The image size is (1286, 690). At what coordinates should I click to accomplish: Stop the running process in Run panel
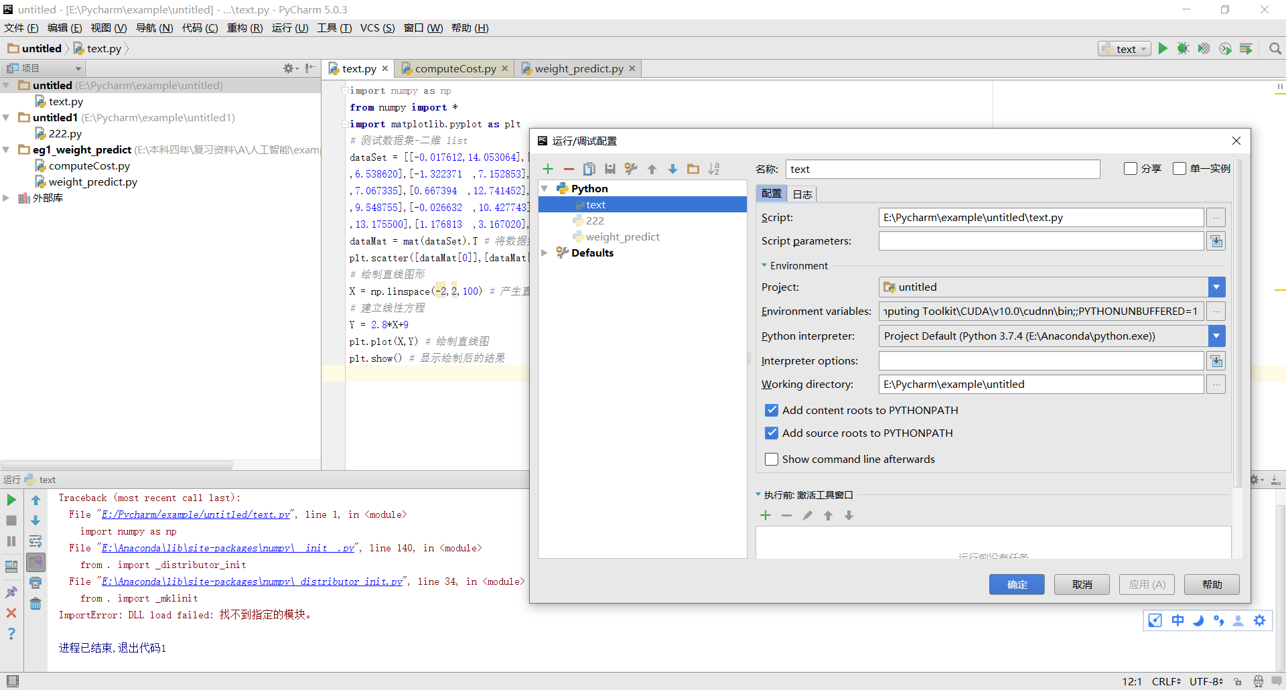(x=11, y=521)
